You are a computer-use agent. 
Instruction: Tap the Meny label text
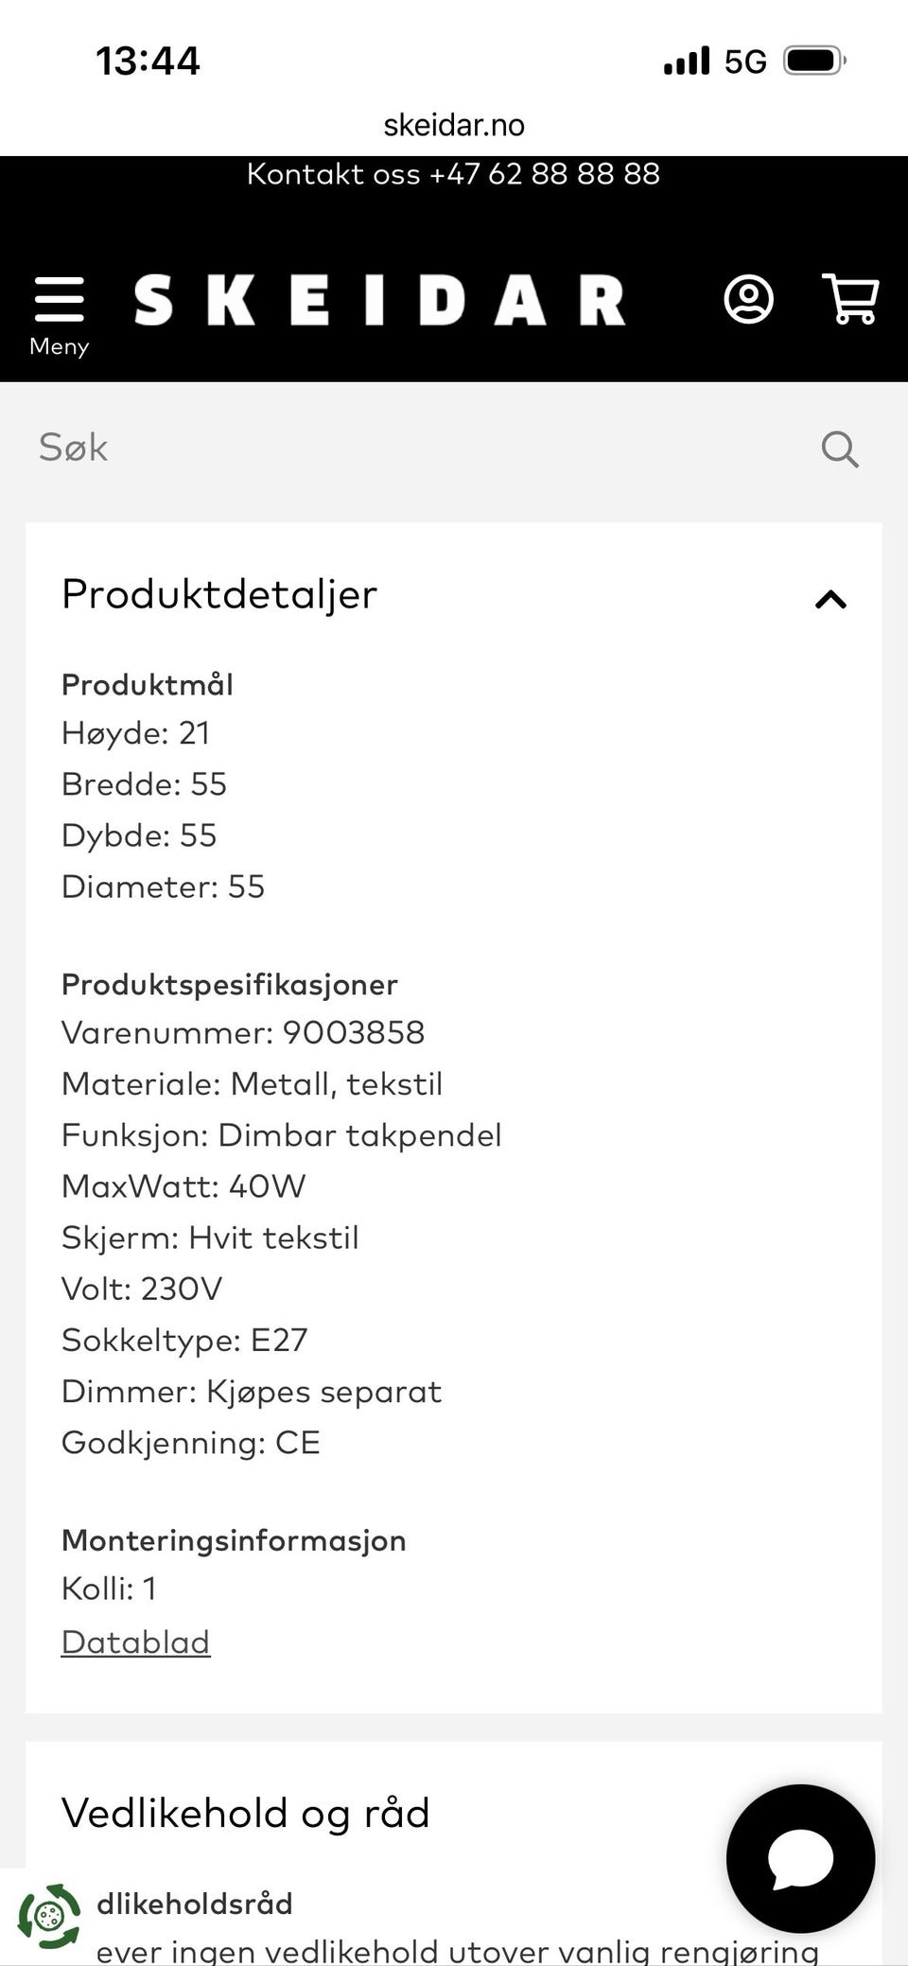coord(59,346)
